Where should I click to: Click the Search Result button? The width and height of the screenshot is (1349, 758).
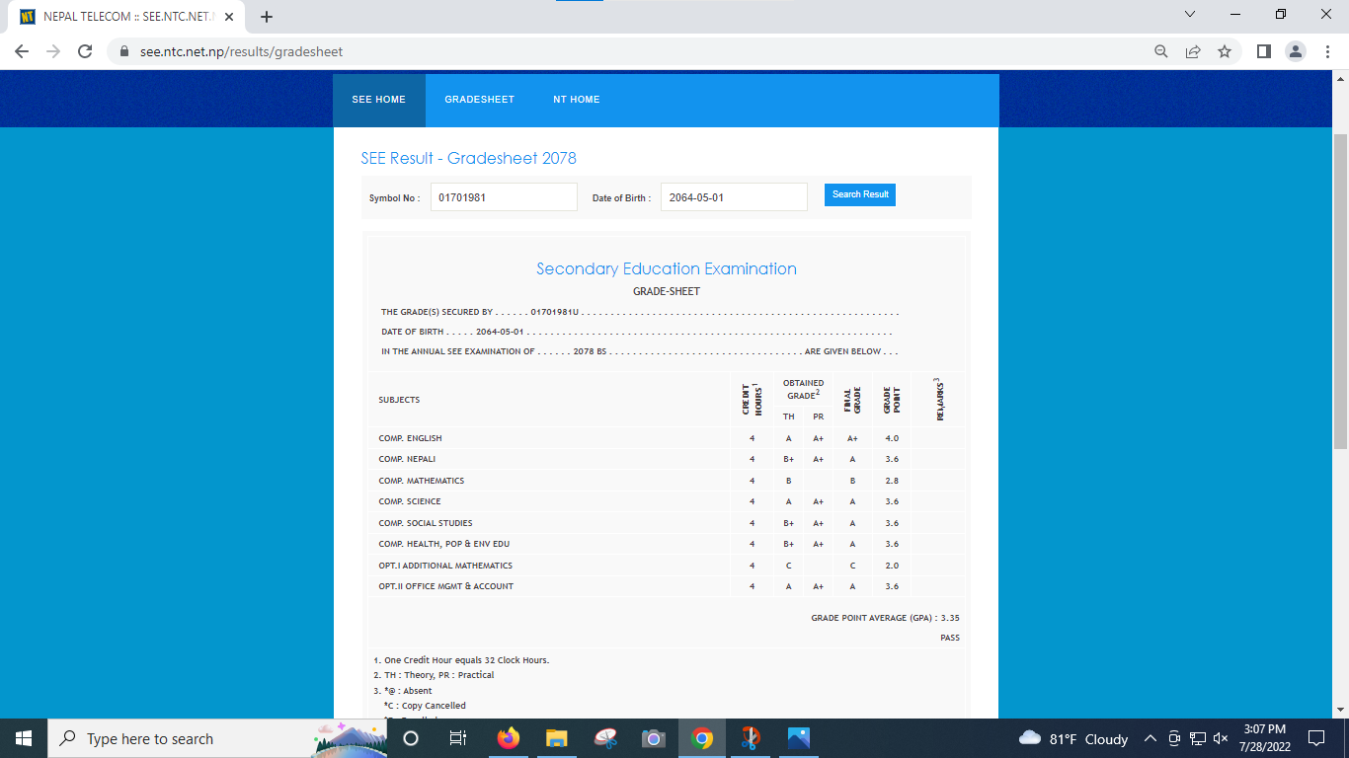click(859, 194)
